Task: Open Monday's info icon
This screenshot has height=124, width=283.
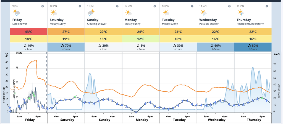Action: pos(154,6)
